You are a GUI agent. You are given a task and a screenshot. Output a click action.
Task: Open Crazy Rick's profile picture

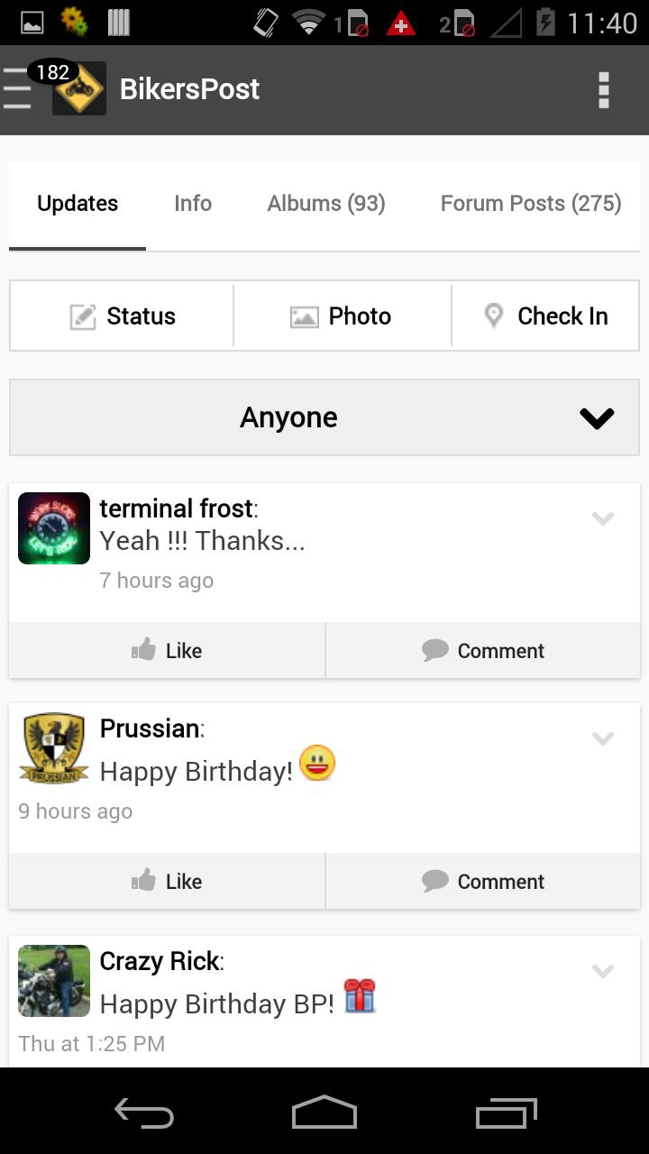[x=54, y=981]
